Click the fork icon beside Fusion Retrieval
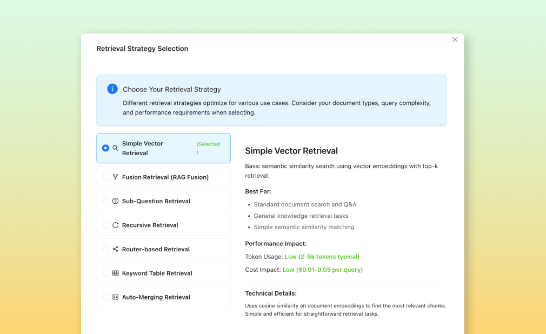The width and height of the screenshot is (546, 334). (115, 177)
